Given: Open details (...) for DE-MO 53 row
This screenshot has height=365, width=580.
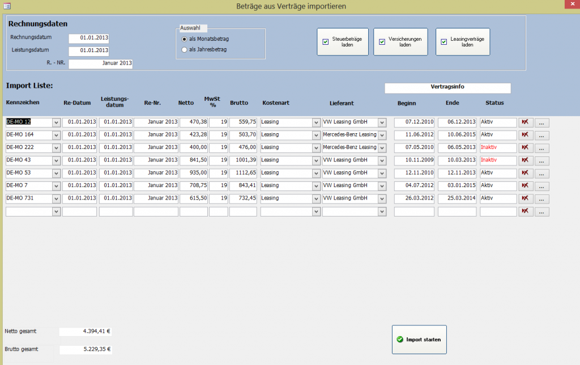Looking at the screenshot, I should click(542, 173).
